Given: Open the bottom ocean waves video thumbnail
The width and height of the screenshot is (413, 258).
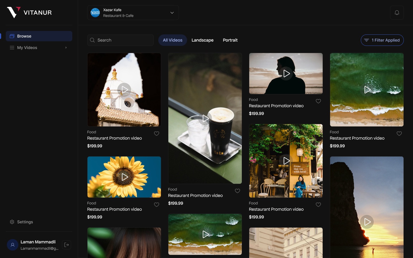Looking at the screenshot, I should 205,234.
